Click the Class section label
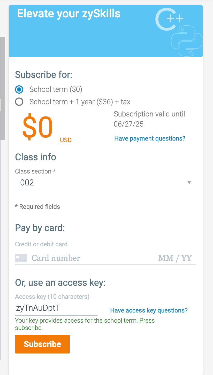This screenshot has width=213, height=375. [x=35, y=171]
